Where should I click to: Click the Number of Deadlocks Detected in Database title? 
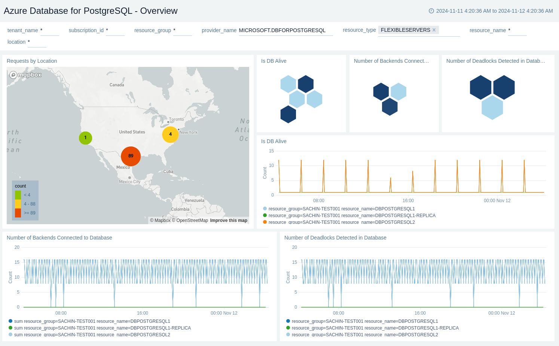pos(335,238)
